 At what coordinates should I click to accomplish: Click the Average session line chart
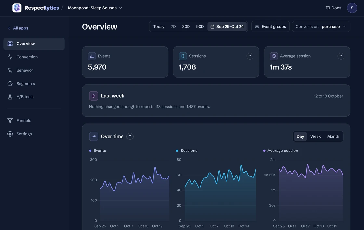click(x=311, y=192)
